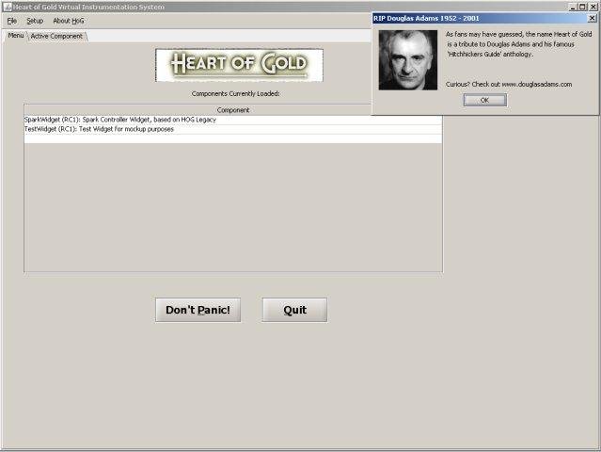601x452 pixels.
Task: Click the Component column header
Action: click(233, 110)
